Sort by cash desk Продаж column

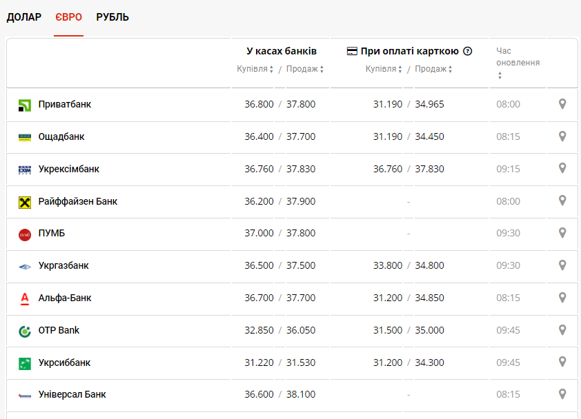click(x=305, y=69)
